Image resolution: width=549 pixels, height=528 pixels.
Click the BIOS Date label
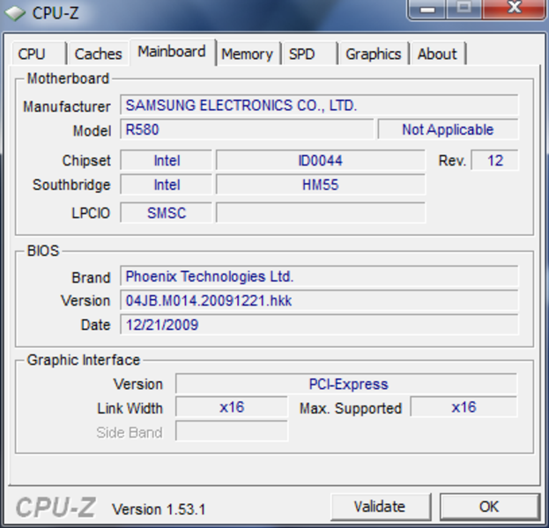click(x=95, y=325)
